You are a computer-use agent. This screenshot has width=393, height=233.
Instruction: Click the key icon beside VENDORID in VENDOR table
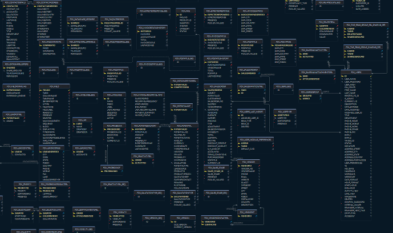click(239, 166)
